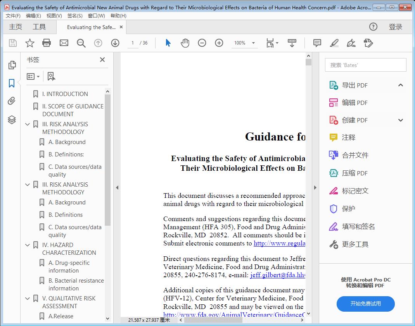Send file by email envelope icon
The height and width of the screenshot is (326, 415).
(64, 43)
